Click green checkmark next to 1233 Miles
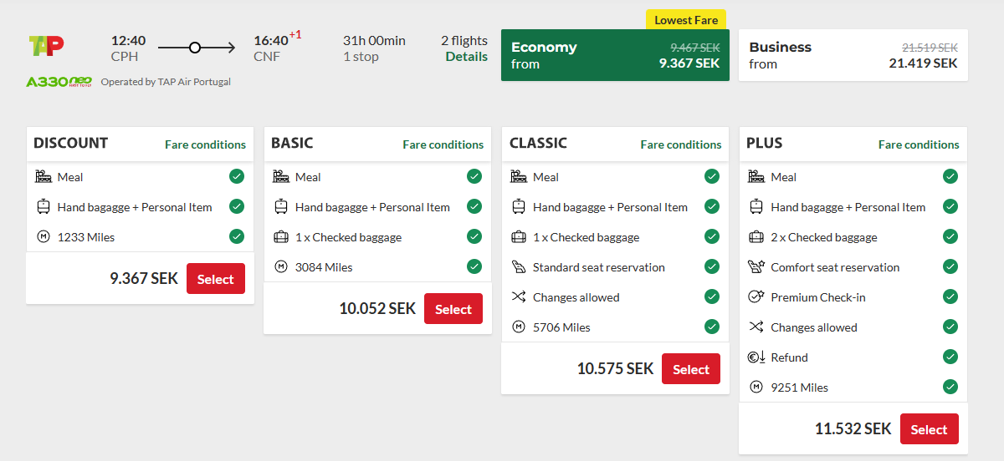This screenshot has width=1004, height=461. coord(237,236)
